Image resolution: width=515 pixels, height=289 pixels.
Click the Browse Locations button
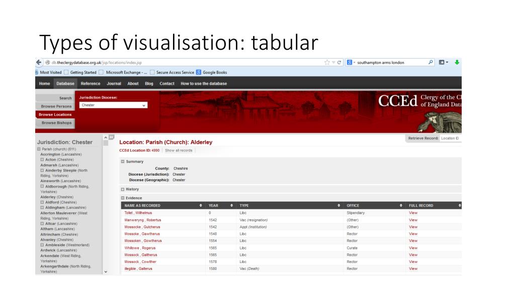tap(55, 114)
